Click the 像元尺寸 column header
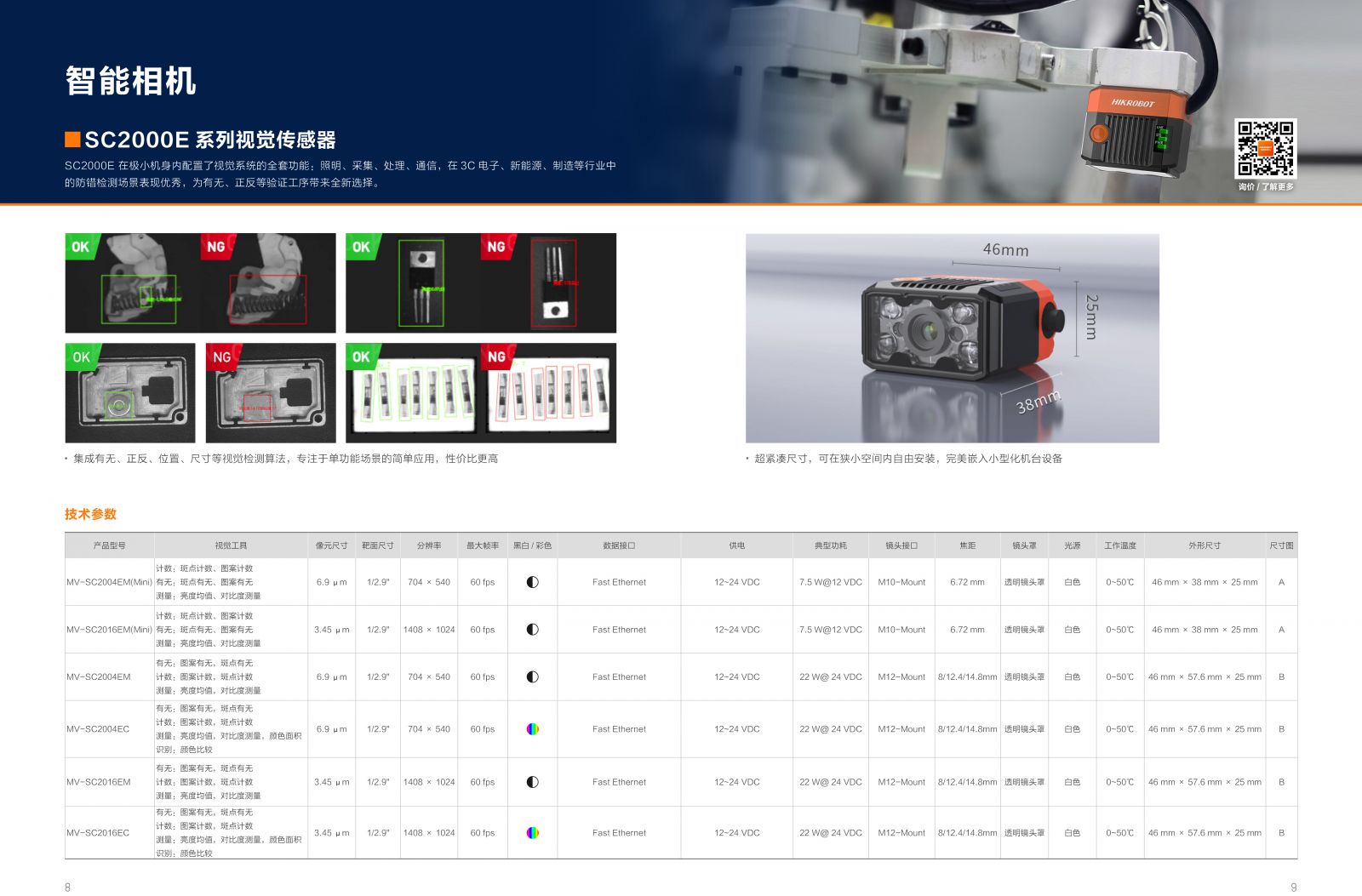 332,545
